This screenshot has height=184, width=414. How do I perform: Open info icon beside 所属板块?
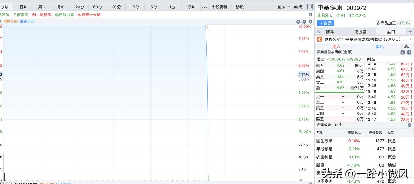(409, 125)
